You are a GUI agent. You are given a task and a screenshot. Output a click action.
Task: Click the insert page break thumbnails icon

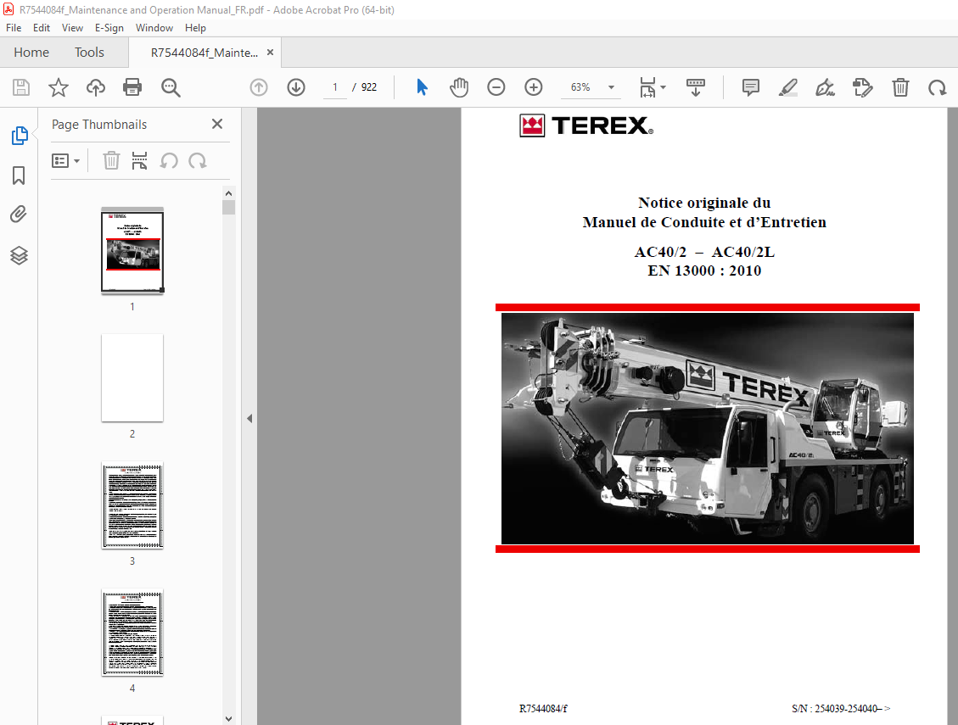[x=139, y=160]
